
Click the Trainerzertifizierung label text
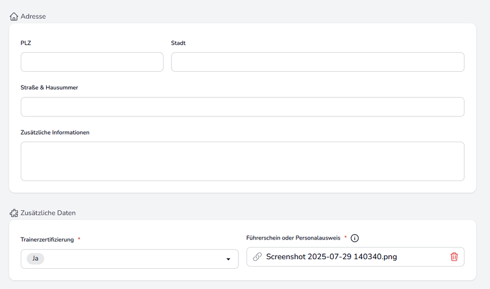coord(47,240)
